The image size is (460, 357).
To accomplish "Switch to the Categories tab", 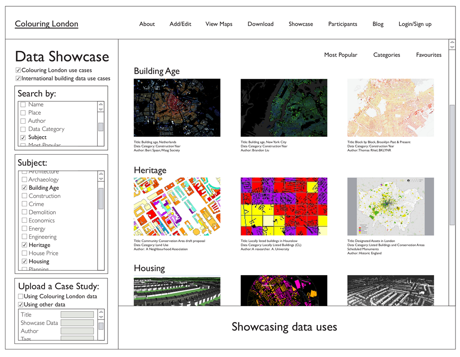I will click(x=386, y=54).
